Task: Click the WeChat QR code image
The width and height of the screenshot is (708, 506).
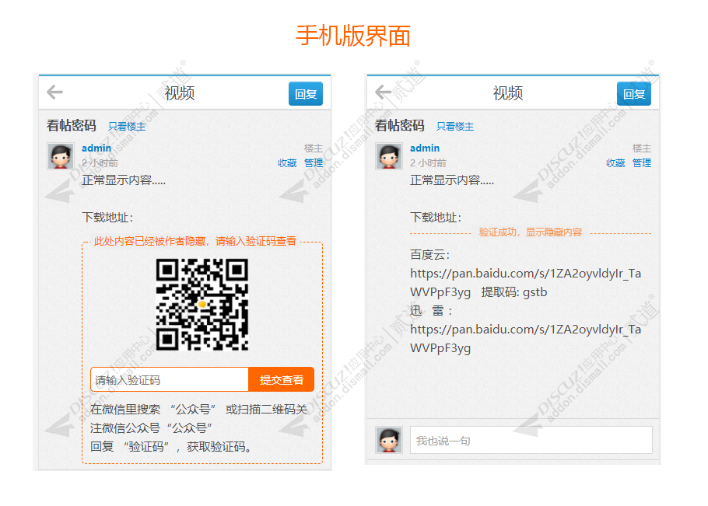Action: pos(202,305)
